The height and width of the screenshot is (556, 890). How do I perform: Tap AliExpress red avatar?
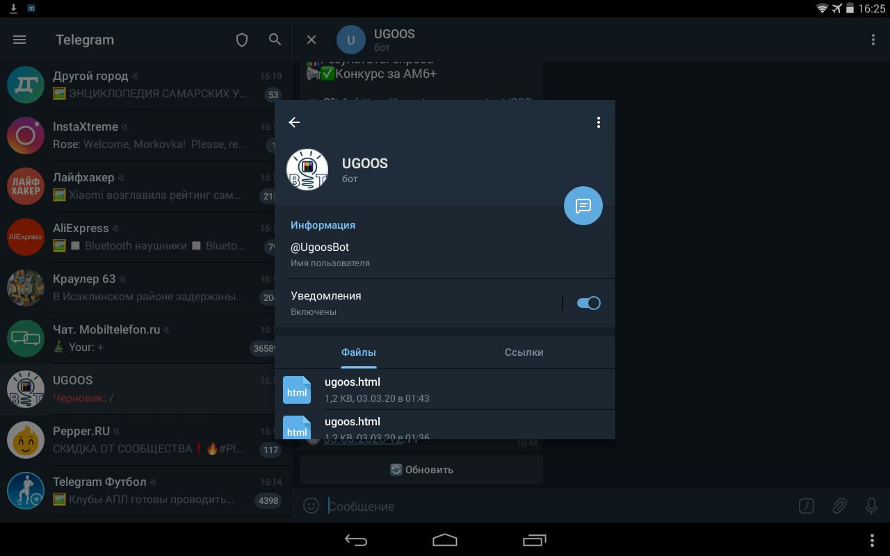(x=26, y=237)
